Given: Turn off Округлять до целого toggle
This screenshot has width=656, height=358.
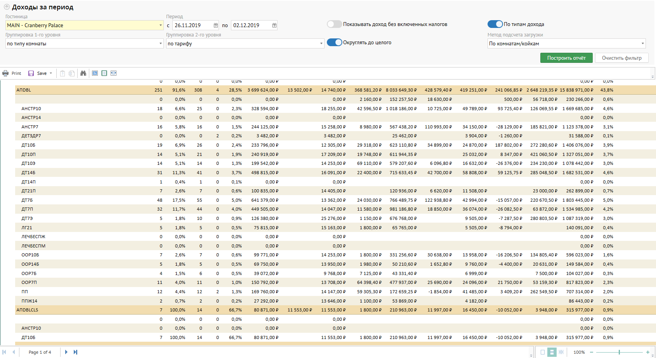Looking at the screenshot, I should [x=334, y=42].
